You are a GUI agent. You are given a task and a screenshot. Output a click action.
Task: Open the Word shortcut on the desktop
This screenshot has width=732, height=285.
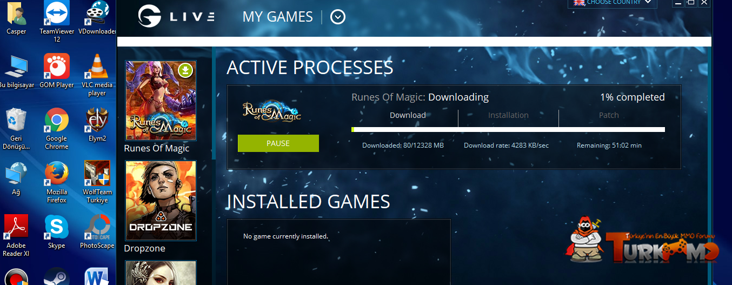tap(97, 277)
